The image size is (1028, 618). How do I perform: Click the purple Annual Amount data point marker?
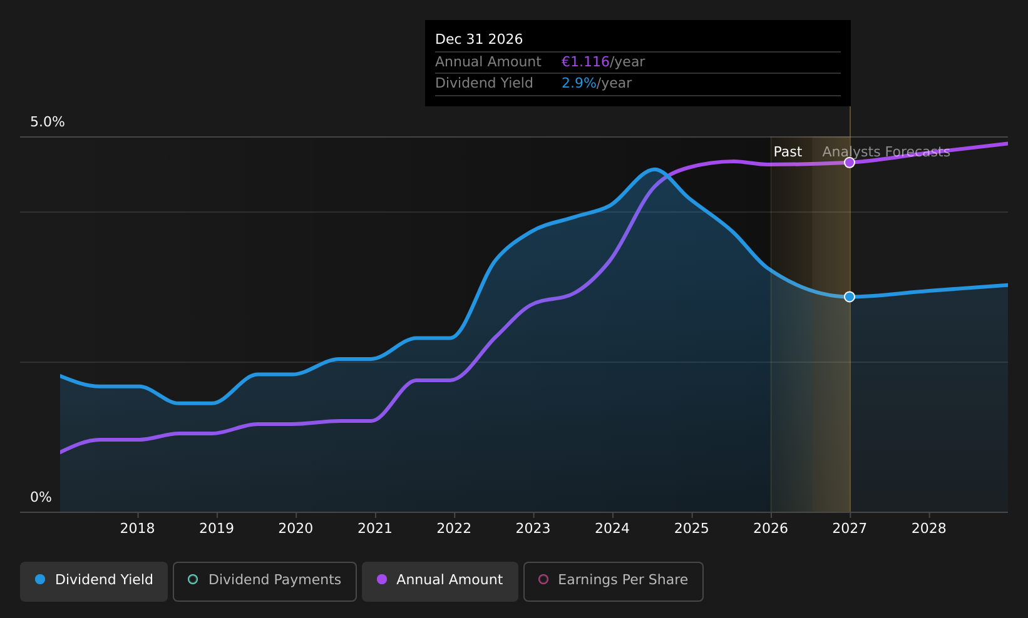click(x=850, y=163)
